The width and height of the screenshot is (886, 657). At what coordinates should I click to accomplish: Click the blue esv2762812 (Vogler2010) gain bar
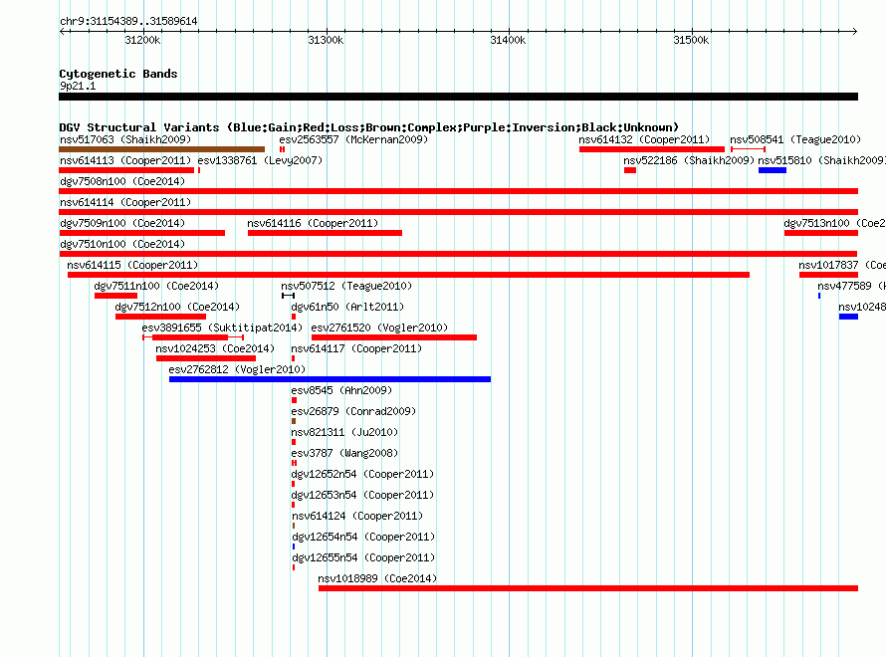[x=330, y=379]
